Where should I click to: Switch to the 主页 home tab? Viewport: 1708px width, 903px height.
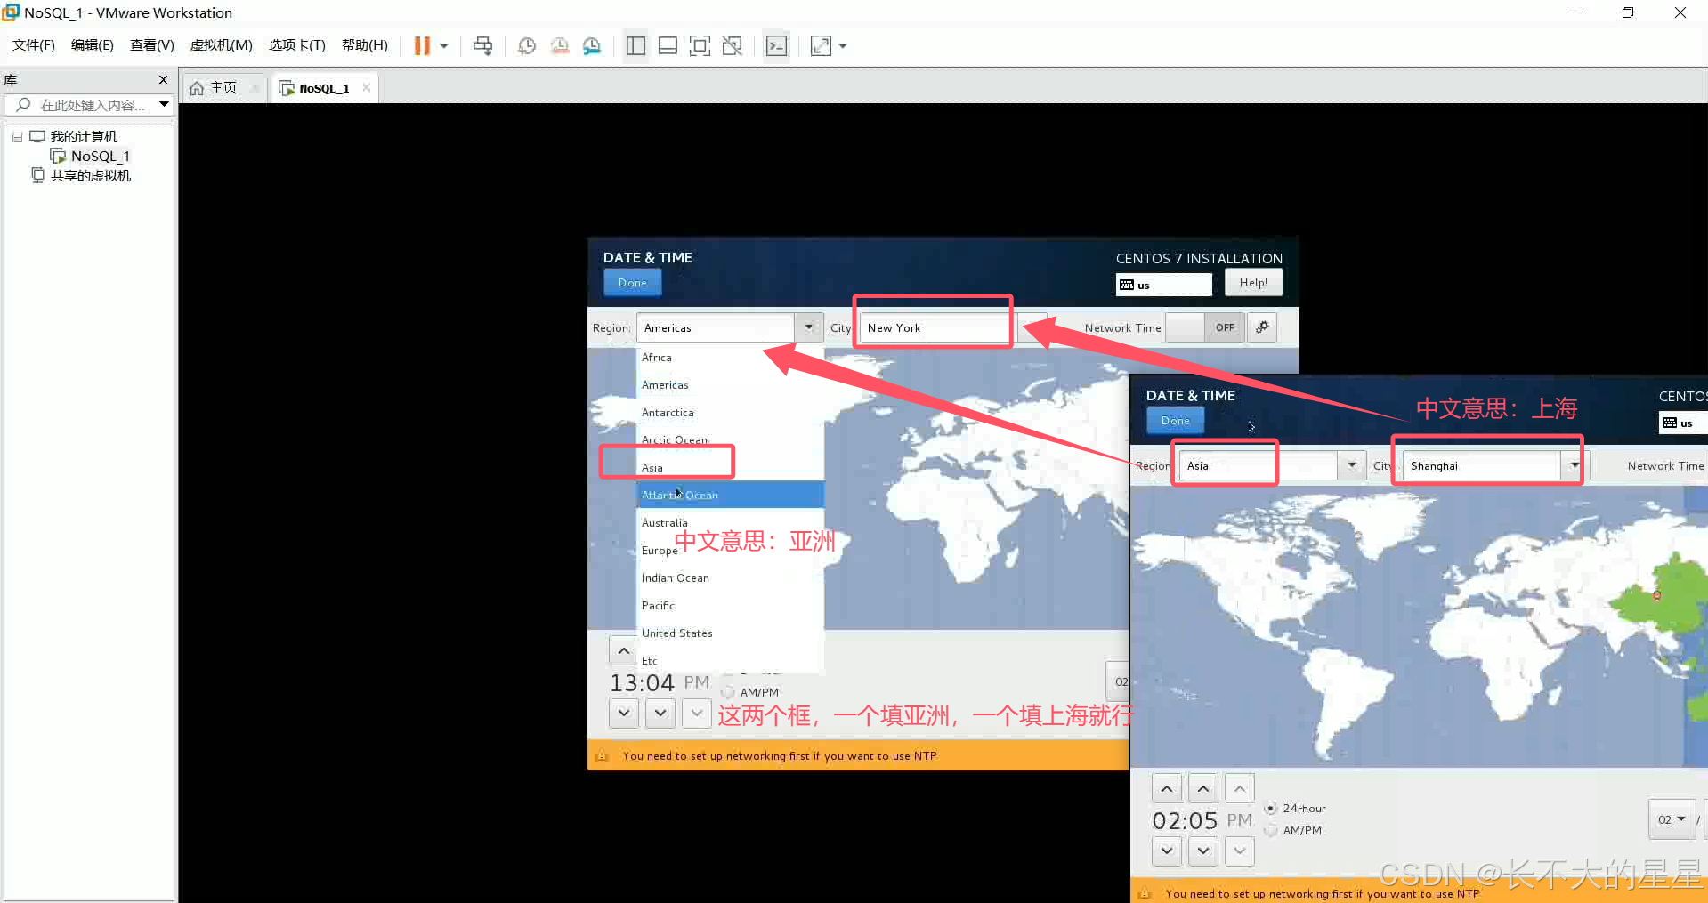(223, 88)
